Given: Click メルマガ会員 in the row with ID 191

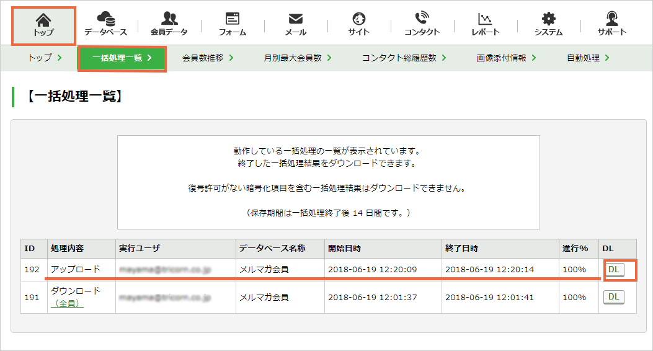Looking at the screenshot, I should click(264, 297).
